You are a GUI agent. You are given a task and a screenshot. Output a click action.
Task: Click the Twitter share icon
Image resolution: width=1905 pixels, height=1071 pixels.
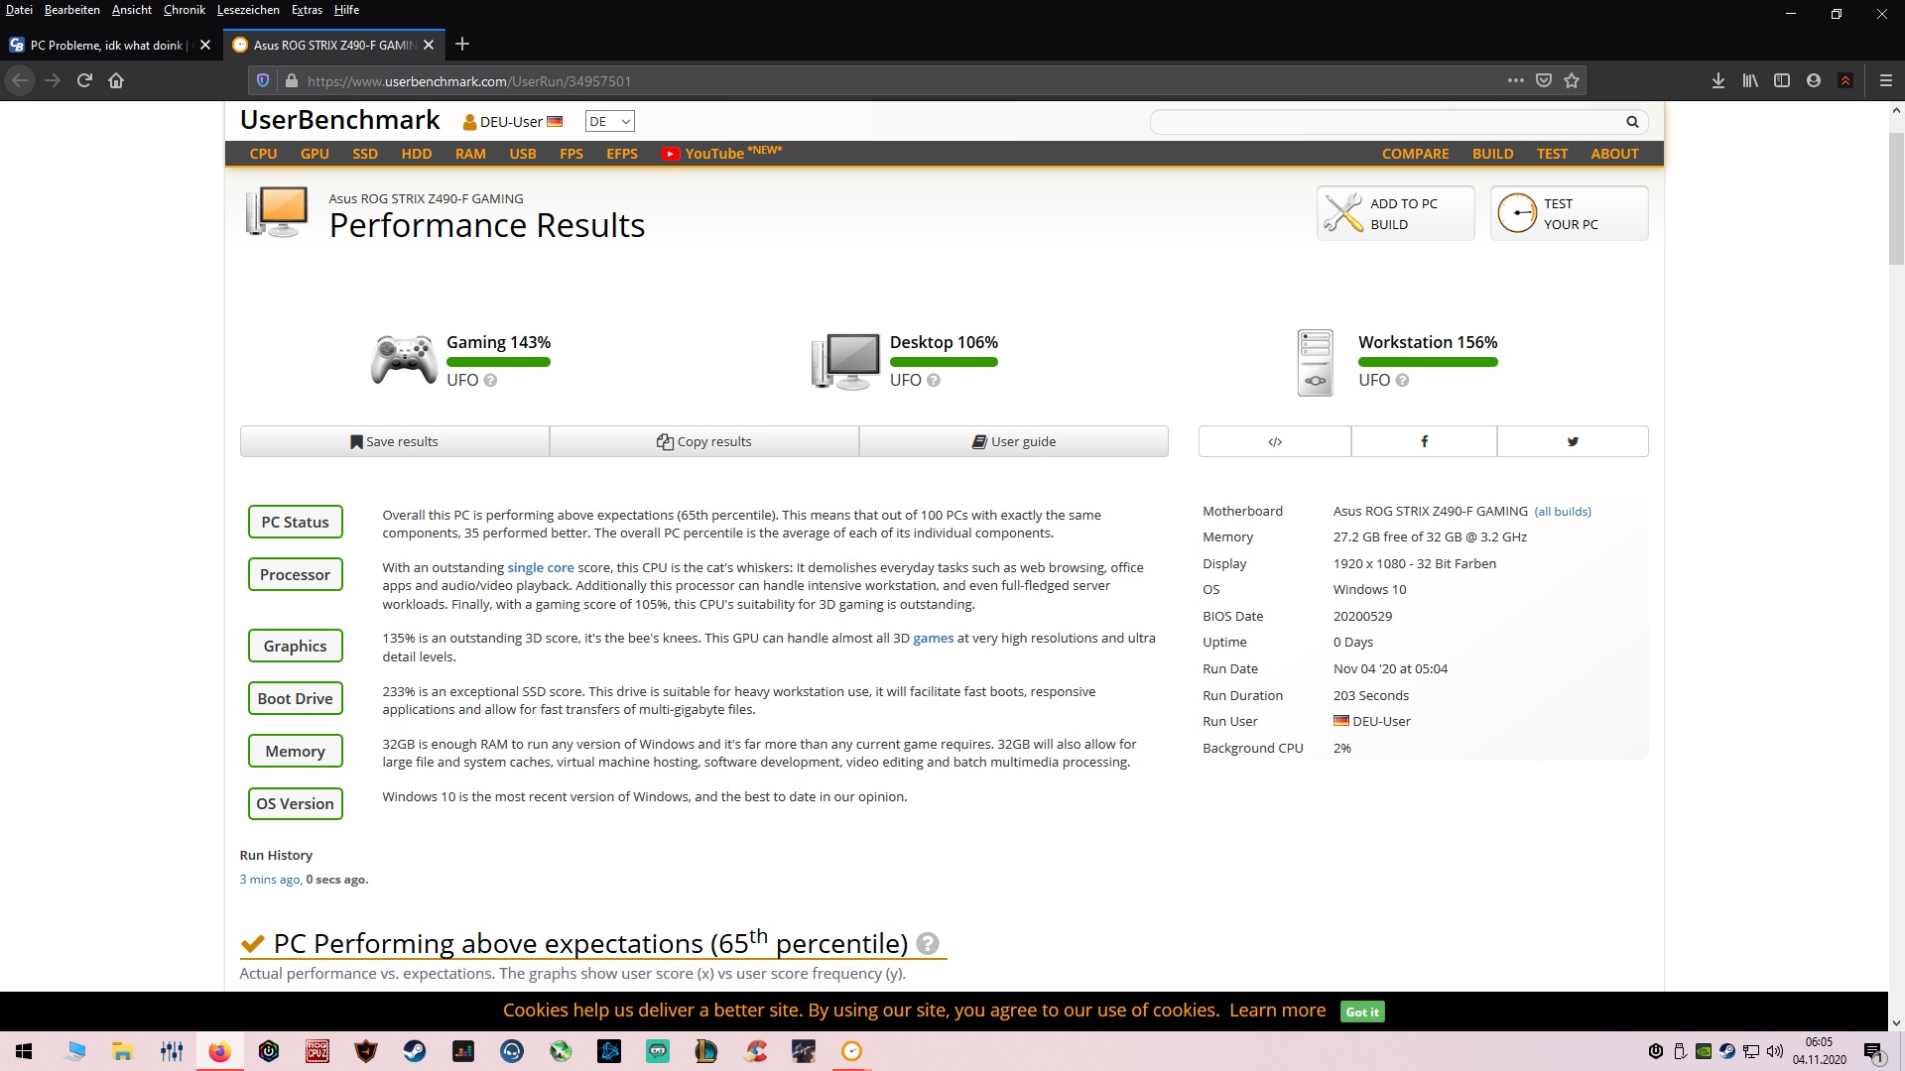(1573, 441)
